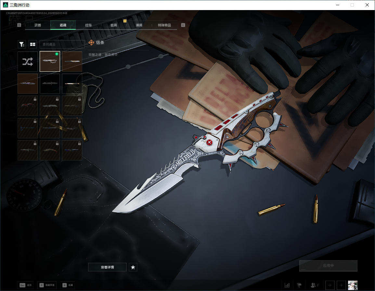Click the R 收藏 button

click(68, 285)
